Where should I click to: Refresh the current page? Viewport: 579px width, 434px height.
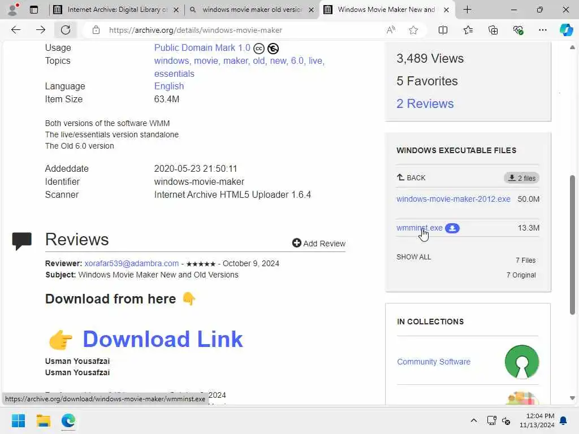66,30
